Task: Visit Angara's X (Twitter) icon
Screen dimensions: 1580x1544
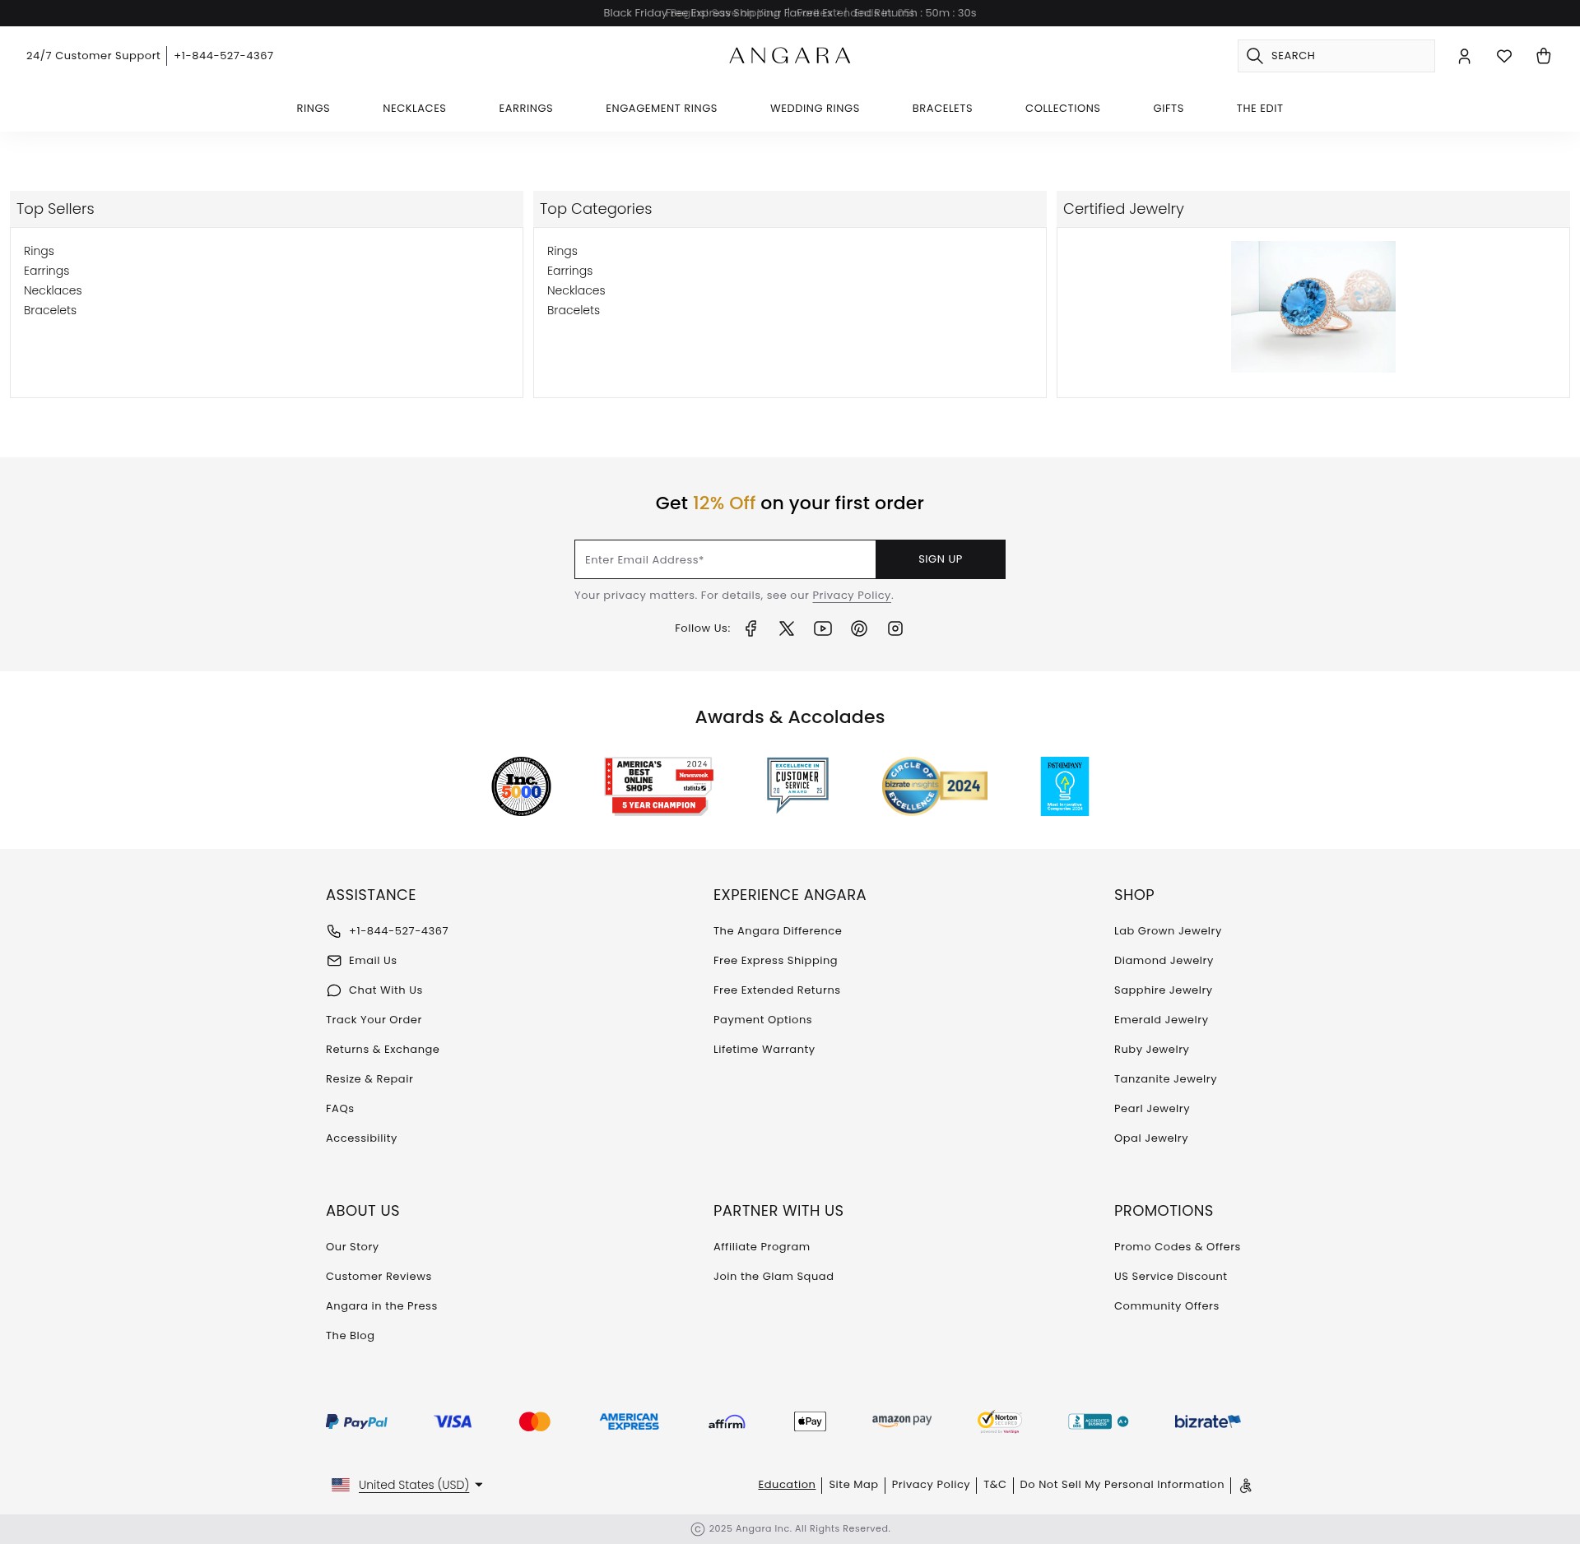Action: tap(787, 628)
